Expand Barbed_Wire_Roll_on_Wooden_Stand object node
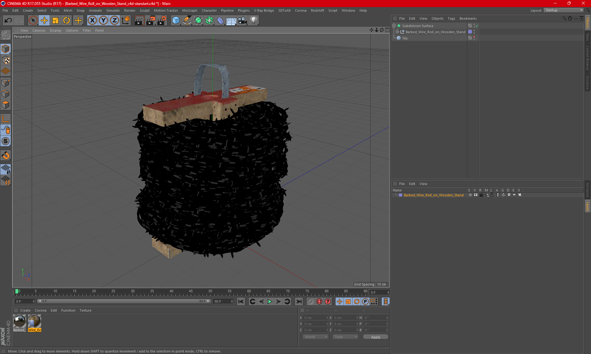The width and height of the screenshot is (591, 354). (397, 32)
